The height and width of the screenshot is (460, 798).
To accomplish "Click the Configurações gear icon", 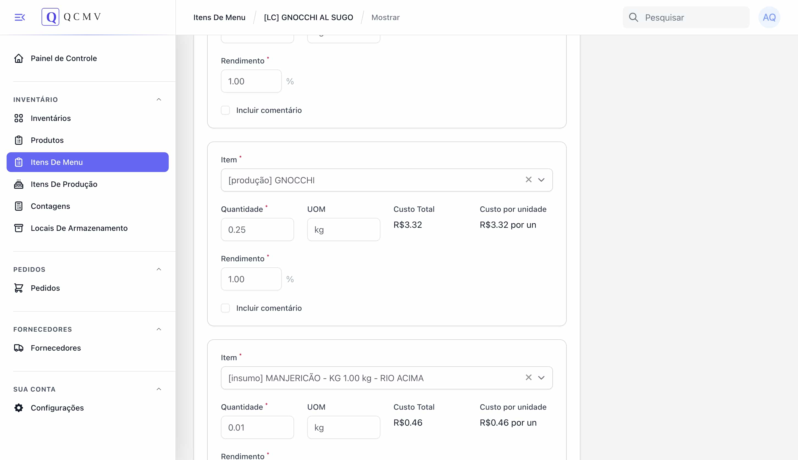I will 19,408.
